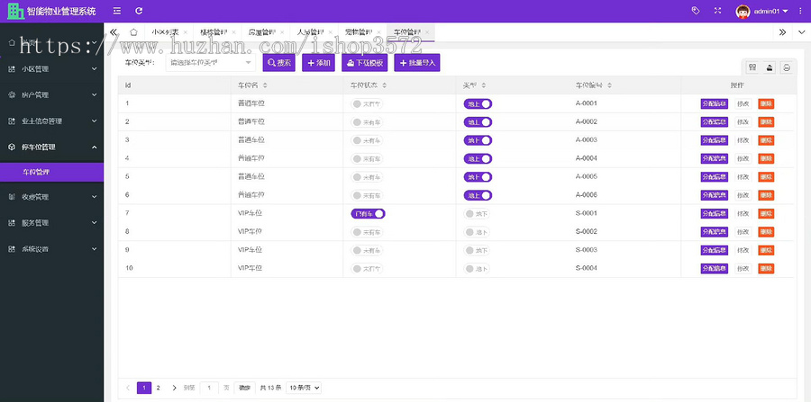Toggle 车位状态 switch for row S-0002

click(367, 232)
